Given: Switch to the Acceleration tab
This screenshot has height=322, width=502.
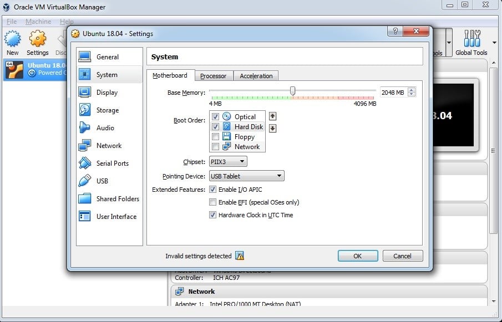Looking at the screenshot, I should click(x=256, y=76).
